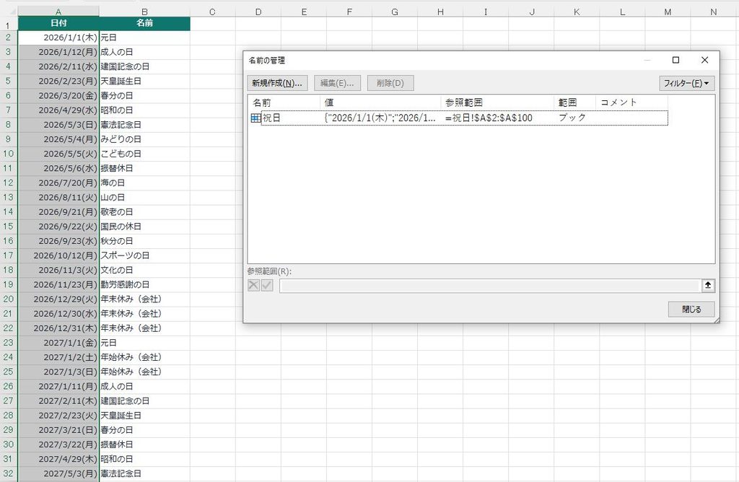Click the 山の日 cell
The width and height of the screenshot is (739, 482).
tap(144, 198)
